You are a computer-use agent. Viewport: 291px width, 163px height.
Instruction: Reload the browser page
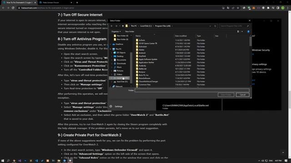click(13, 8)
